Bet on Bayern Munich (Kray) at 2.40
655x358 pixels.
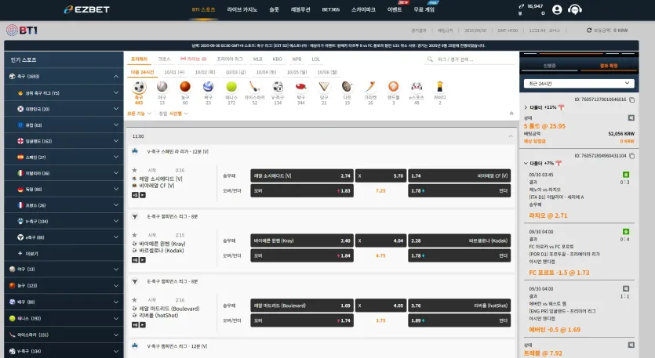[302, 240]
